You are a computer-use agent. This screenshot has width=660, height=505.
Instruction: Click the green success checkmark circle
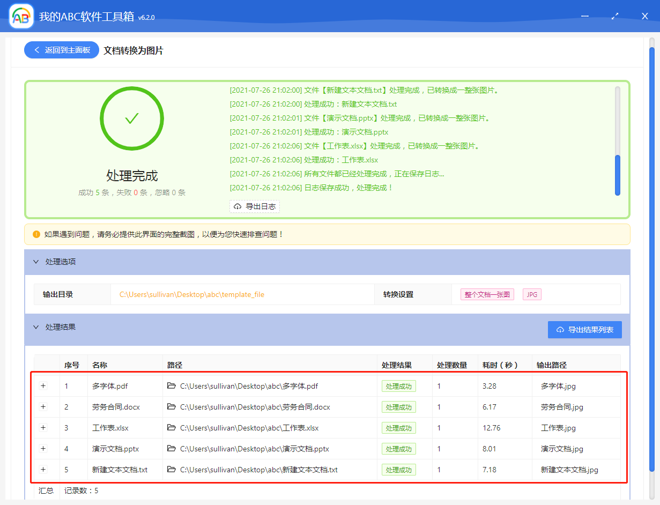click(x=132, y=118)
